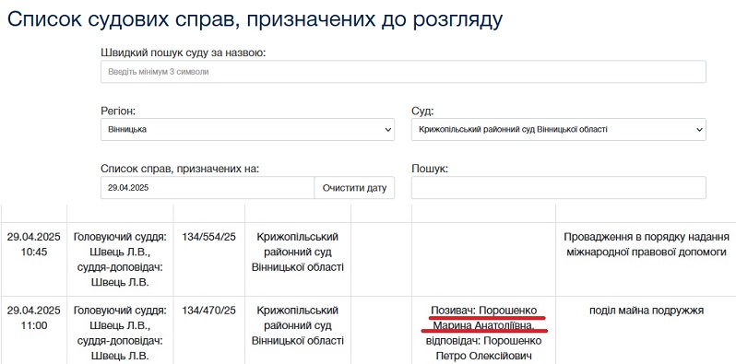Click the поділ майна подружжя case description
Screen dimensions: 736x364
pyautogui.click(x=647, y=311)
